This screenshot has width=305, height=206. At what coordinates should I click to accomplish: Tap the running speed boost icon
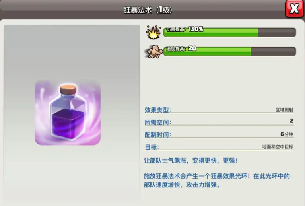click(x=154, y=52)
